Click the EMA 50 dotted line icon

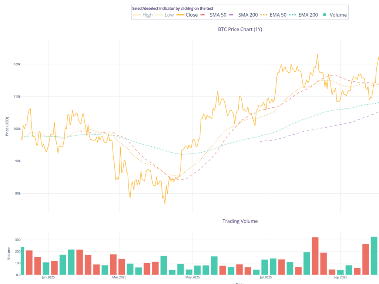266,15
